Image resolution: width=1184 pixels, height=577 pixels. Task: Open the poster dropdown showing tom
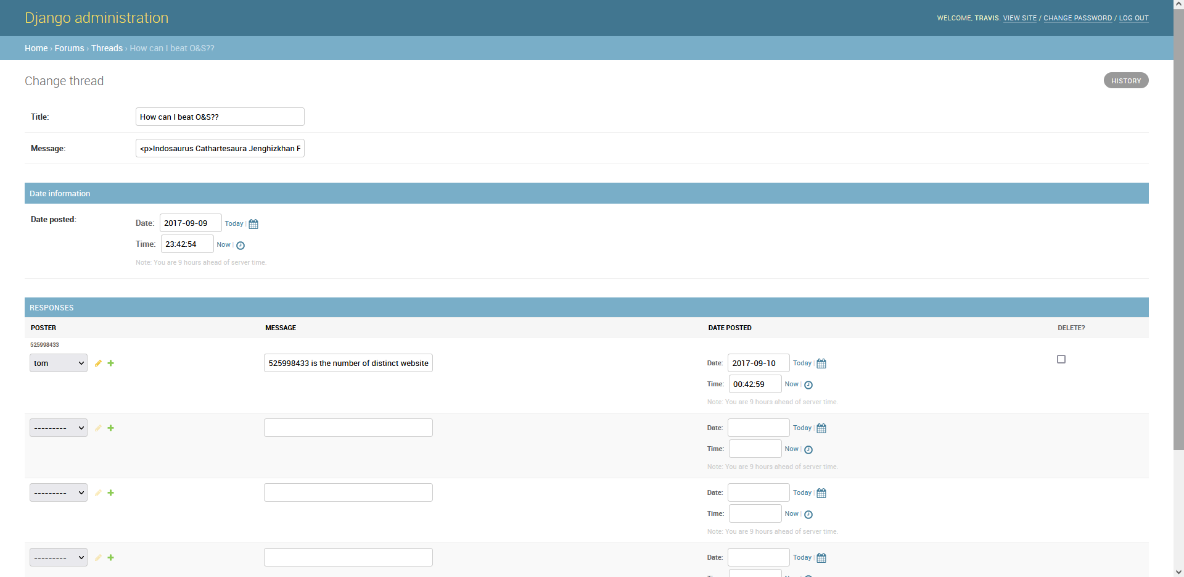point(59,363)
